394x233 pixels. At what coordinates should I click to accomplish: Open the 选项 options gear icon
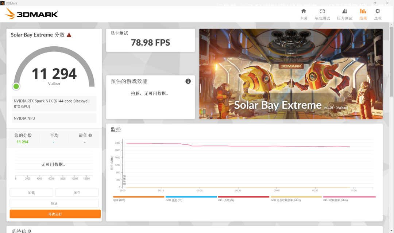coord(378,11)
